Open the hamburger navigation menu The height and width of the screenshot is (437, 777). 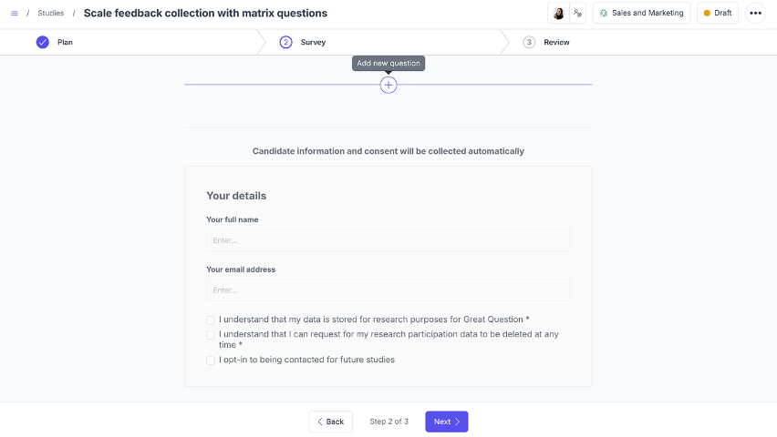(14, 14)
